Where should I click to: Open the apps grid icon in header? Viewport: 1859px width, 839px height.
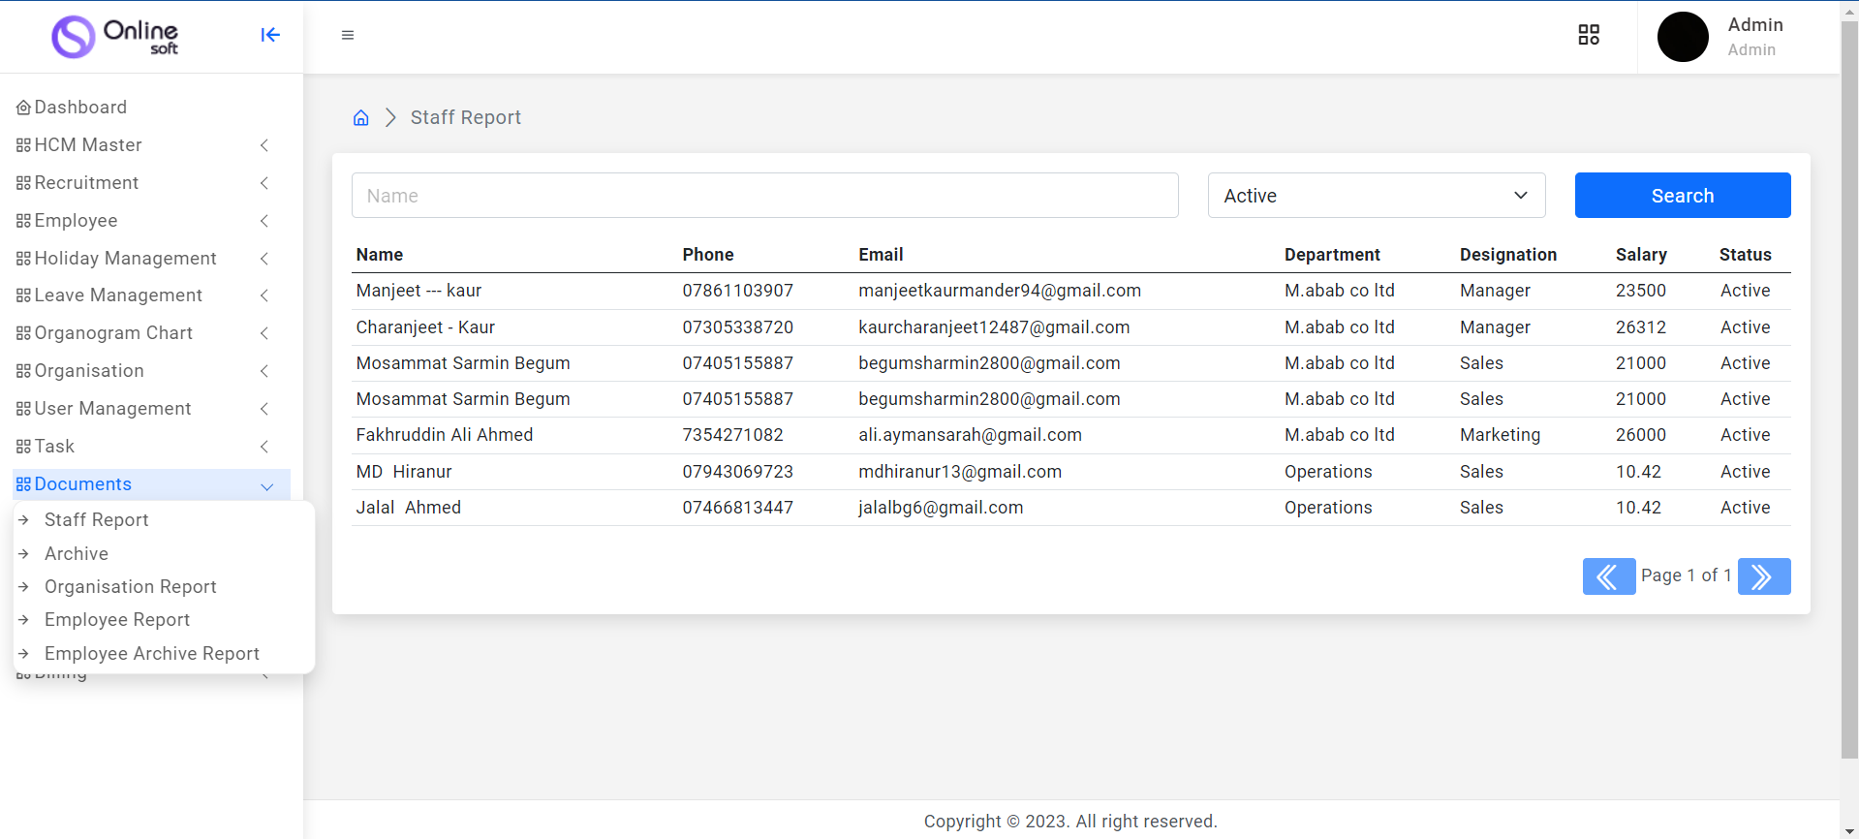1589,35
